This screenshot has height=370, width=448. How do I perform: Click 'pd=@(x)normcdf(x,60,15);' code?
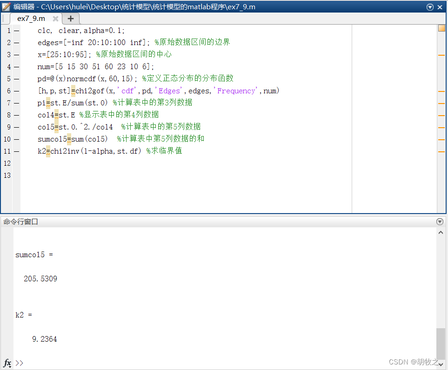point(87,78)
